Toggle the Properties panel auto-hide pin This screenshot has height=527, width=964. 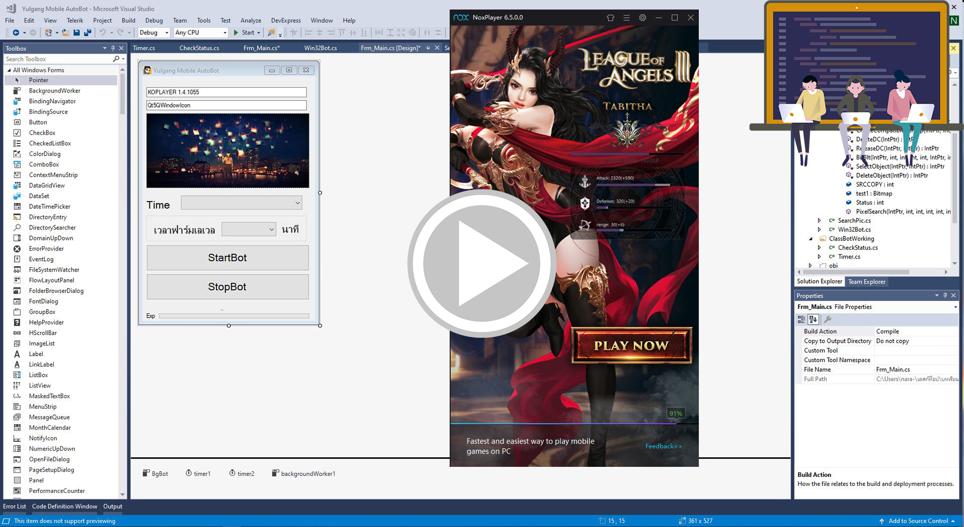(x=945, y=296)
